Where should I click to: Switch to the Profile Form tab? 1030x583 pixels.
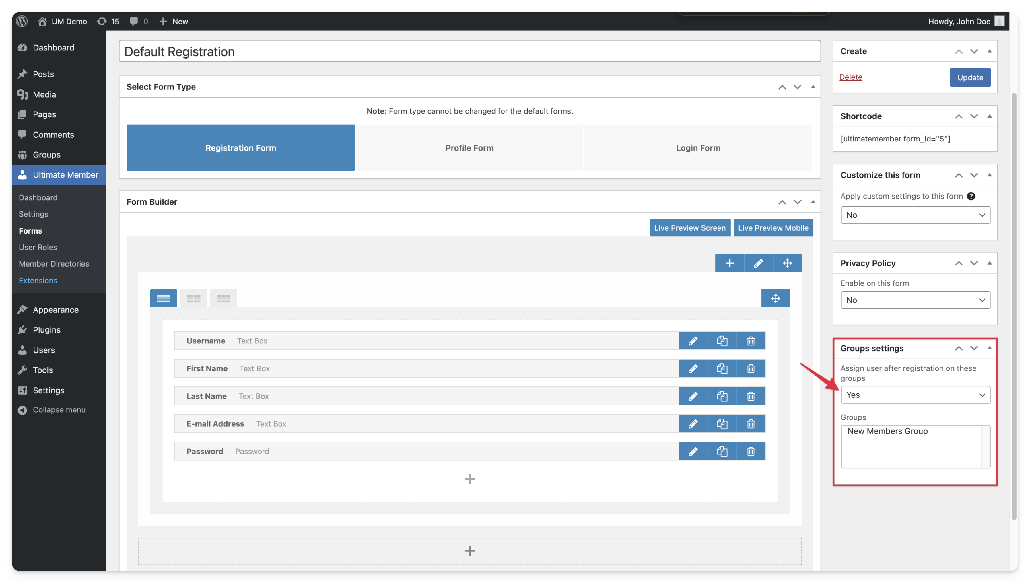(469, 148)
